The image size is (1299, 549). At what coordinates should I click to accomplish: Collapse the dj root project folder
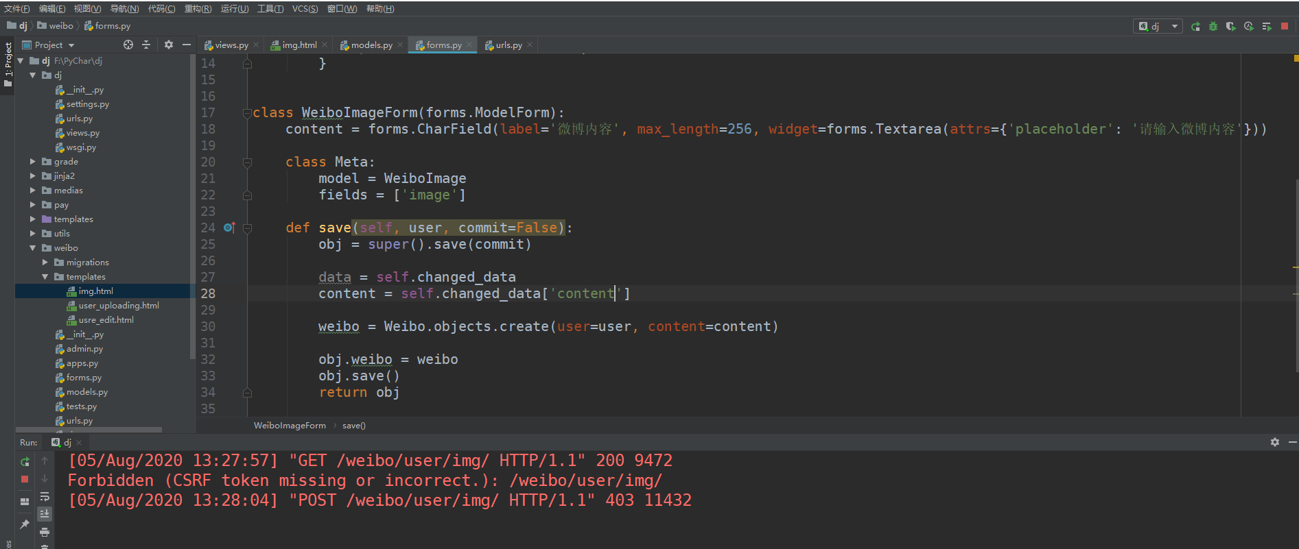click(21, 61)
